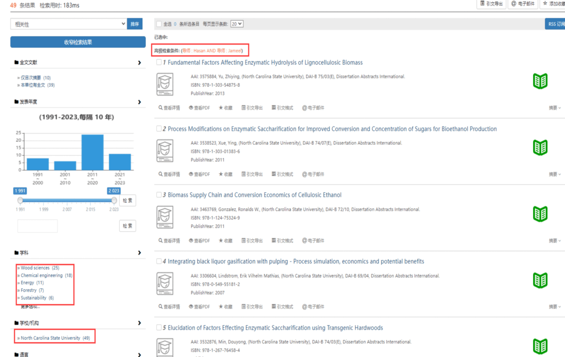Click the 2011-2020 bar in the year chart
Image resolution: width=565 pixels, height=357 pixels.
coord(93,152)
